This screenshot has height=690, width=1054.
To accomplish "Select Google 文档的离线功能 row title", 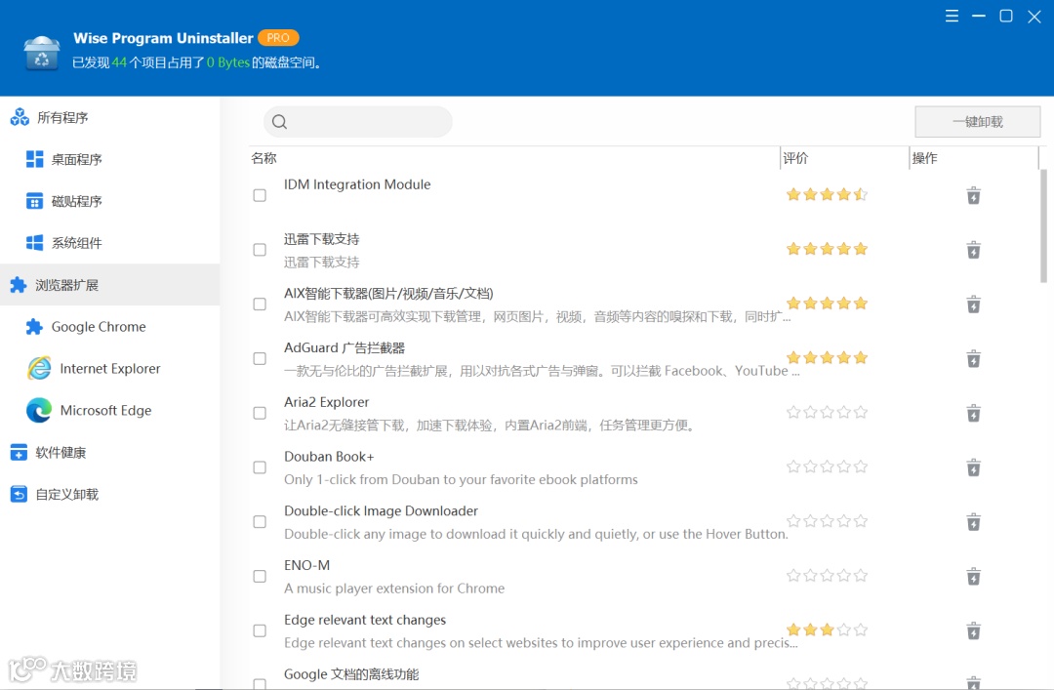I will coord(351,674).
